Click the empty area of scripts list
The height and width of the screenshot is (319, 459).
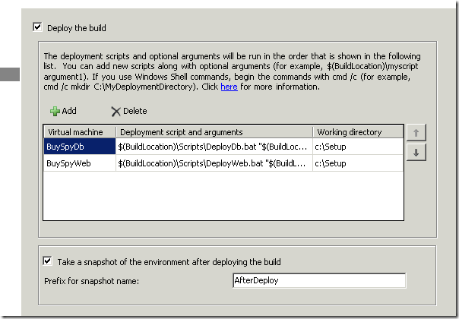coord(223,195)
